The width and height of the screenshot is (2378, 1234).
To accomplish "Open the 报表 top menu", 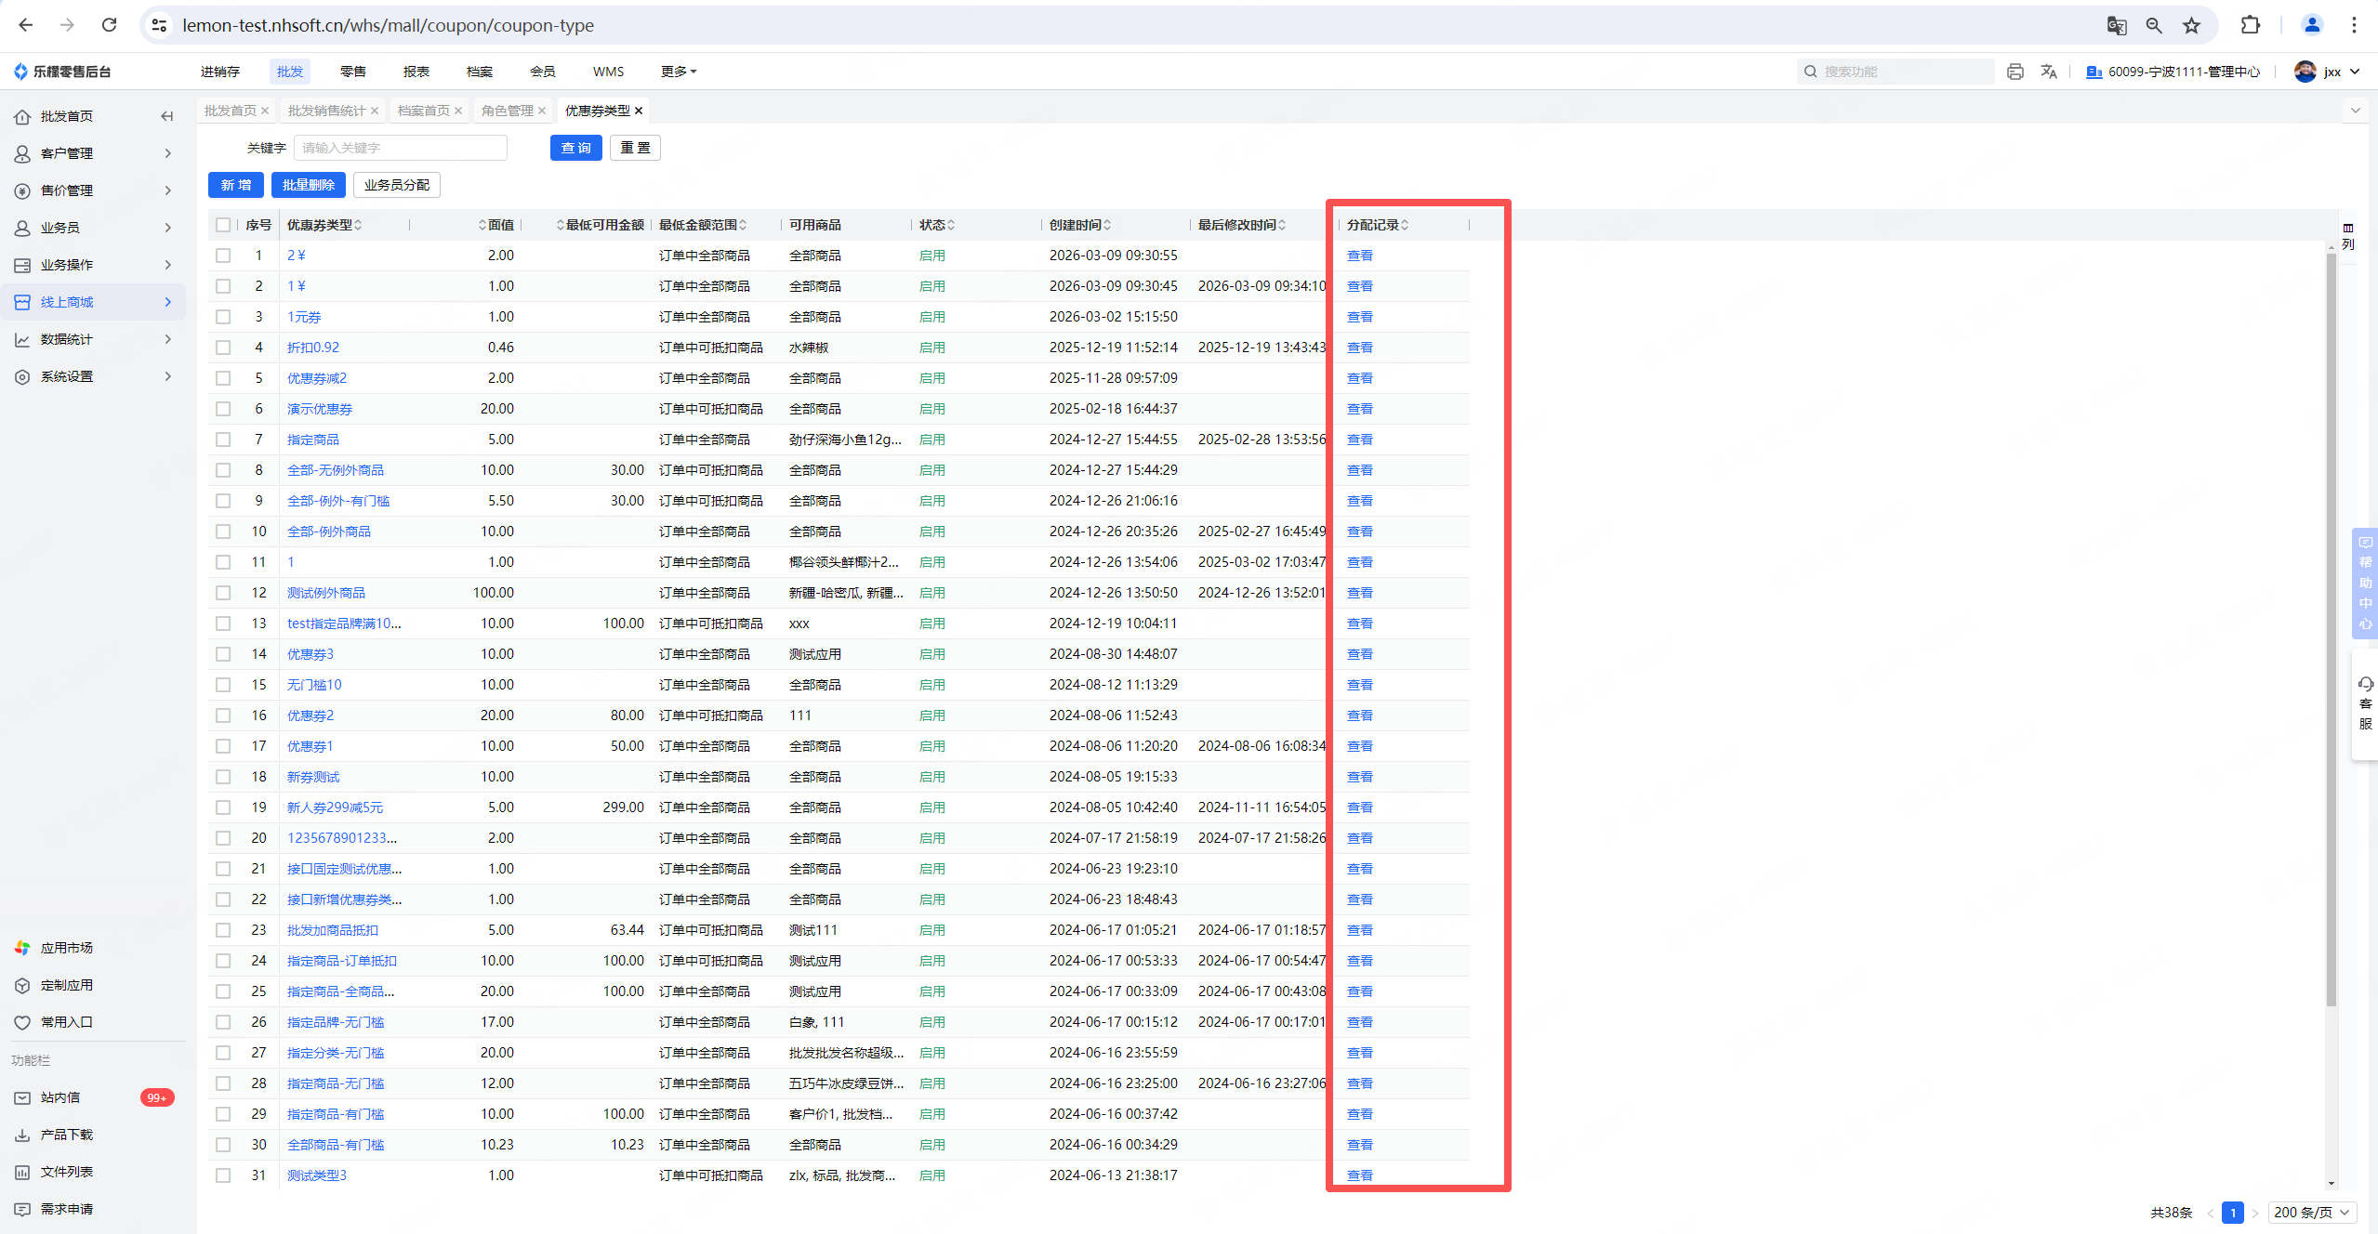I will point(416,72).
